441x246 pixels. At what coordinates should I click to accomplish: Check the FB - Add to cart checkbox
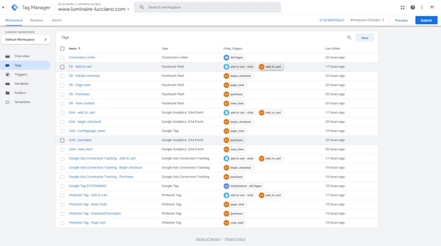click(x=62, y=67)
